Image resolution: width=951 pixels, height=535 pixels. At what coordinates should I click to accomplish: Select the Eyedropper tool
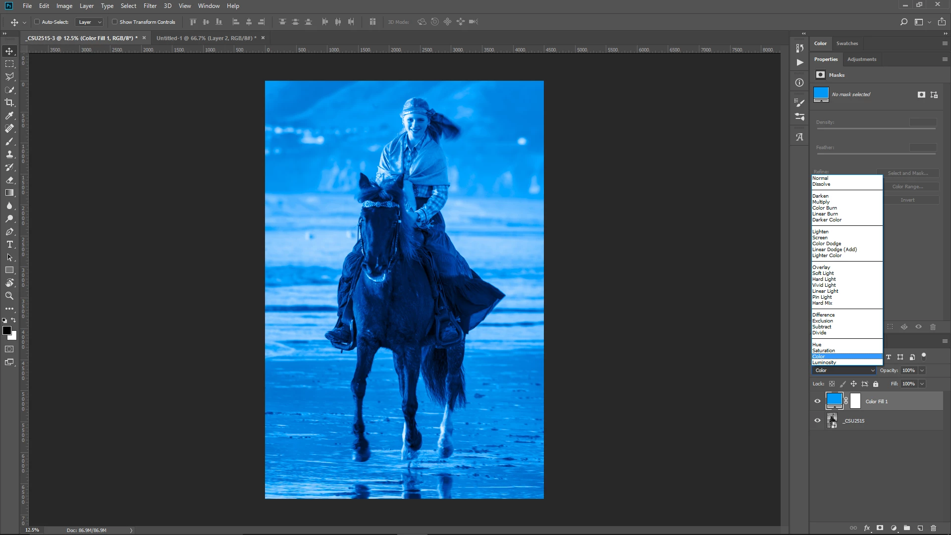(x=9, y=115)
